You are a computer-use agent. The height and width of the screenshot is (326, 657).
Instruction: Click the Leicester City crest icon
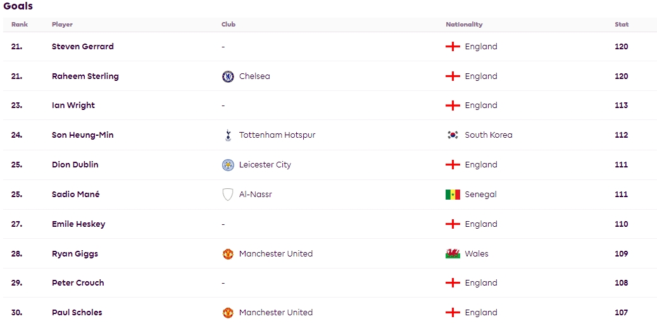(228, 165)
